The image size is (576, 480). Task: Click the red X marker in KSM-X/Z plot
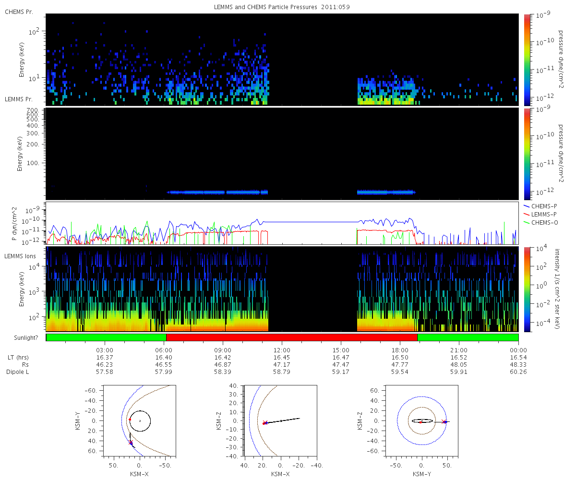coord(265,422)
